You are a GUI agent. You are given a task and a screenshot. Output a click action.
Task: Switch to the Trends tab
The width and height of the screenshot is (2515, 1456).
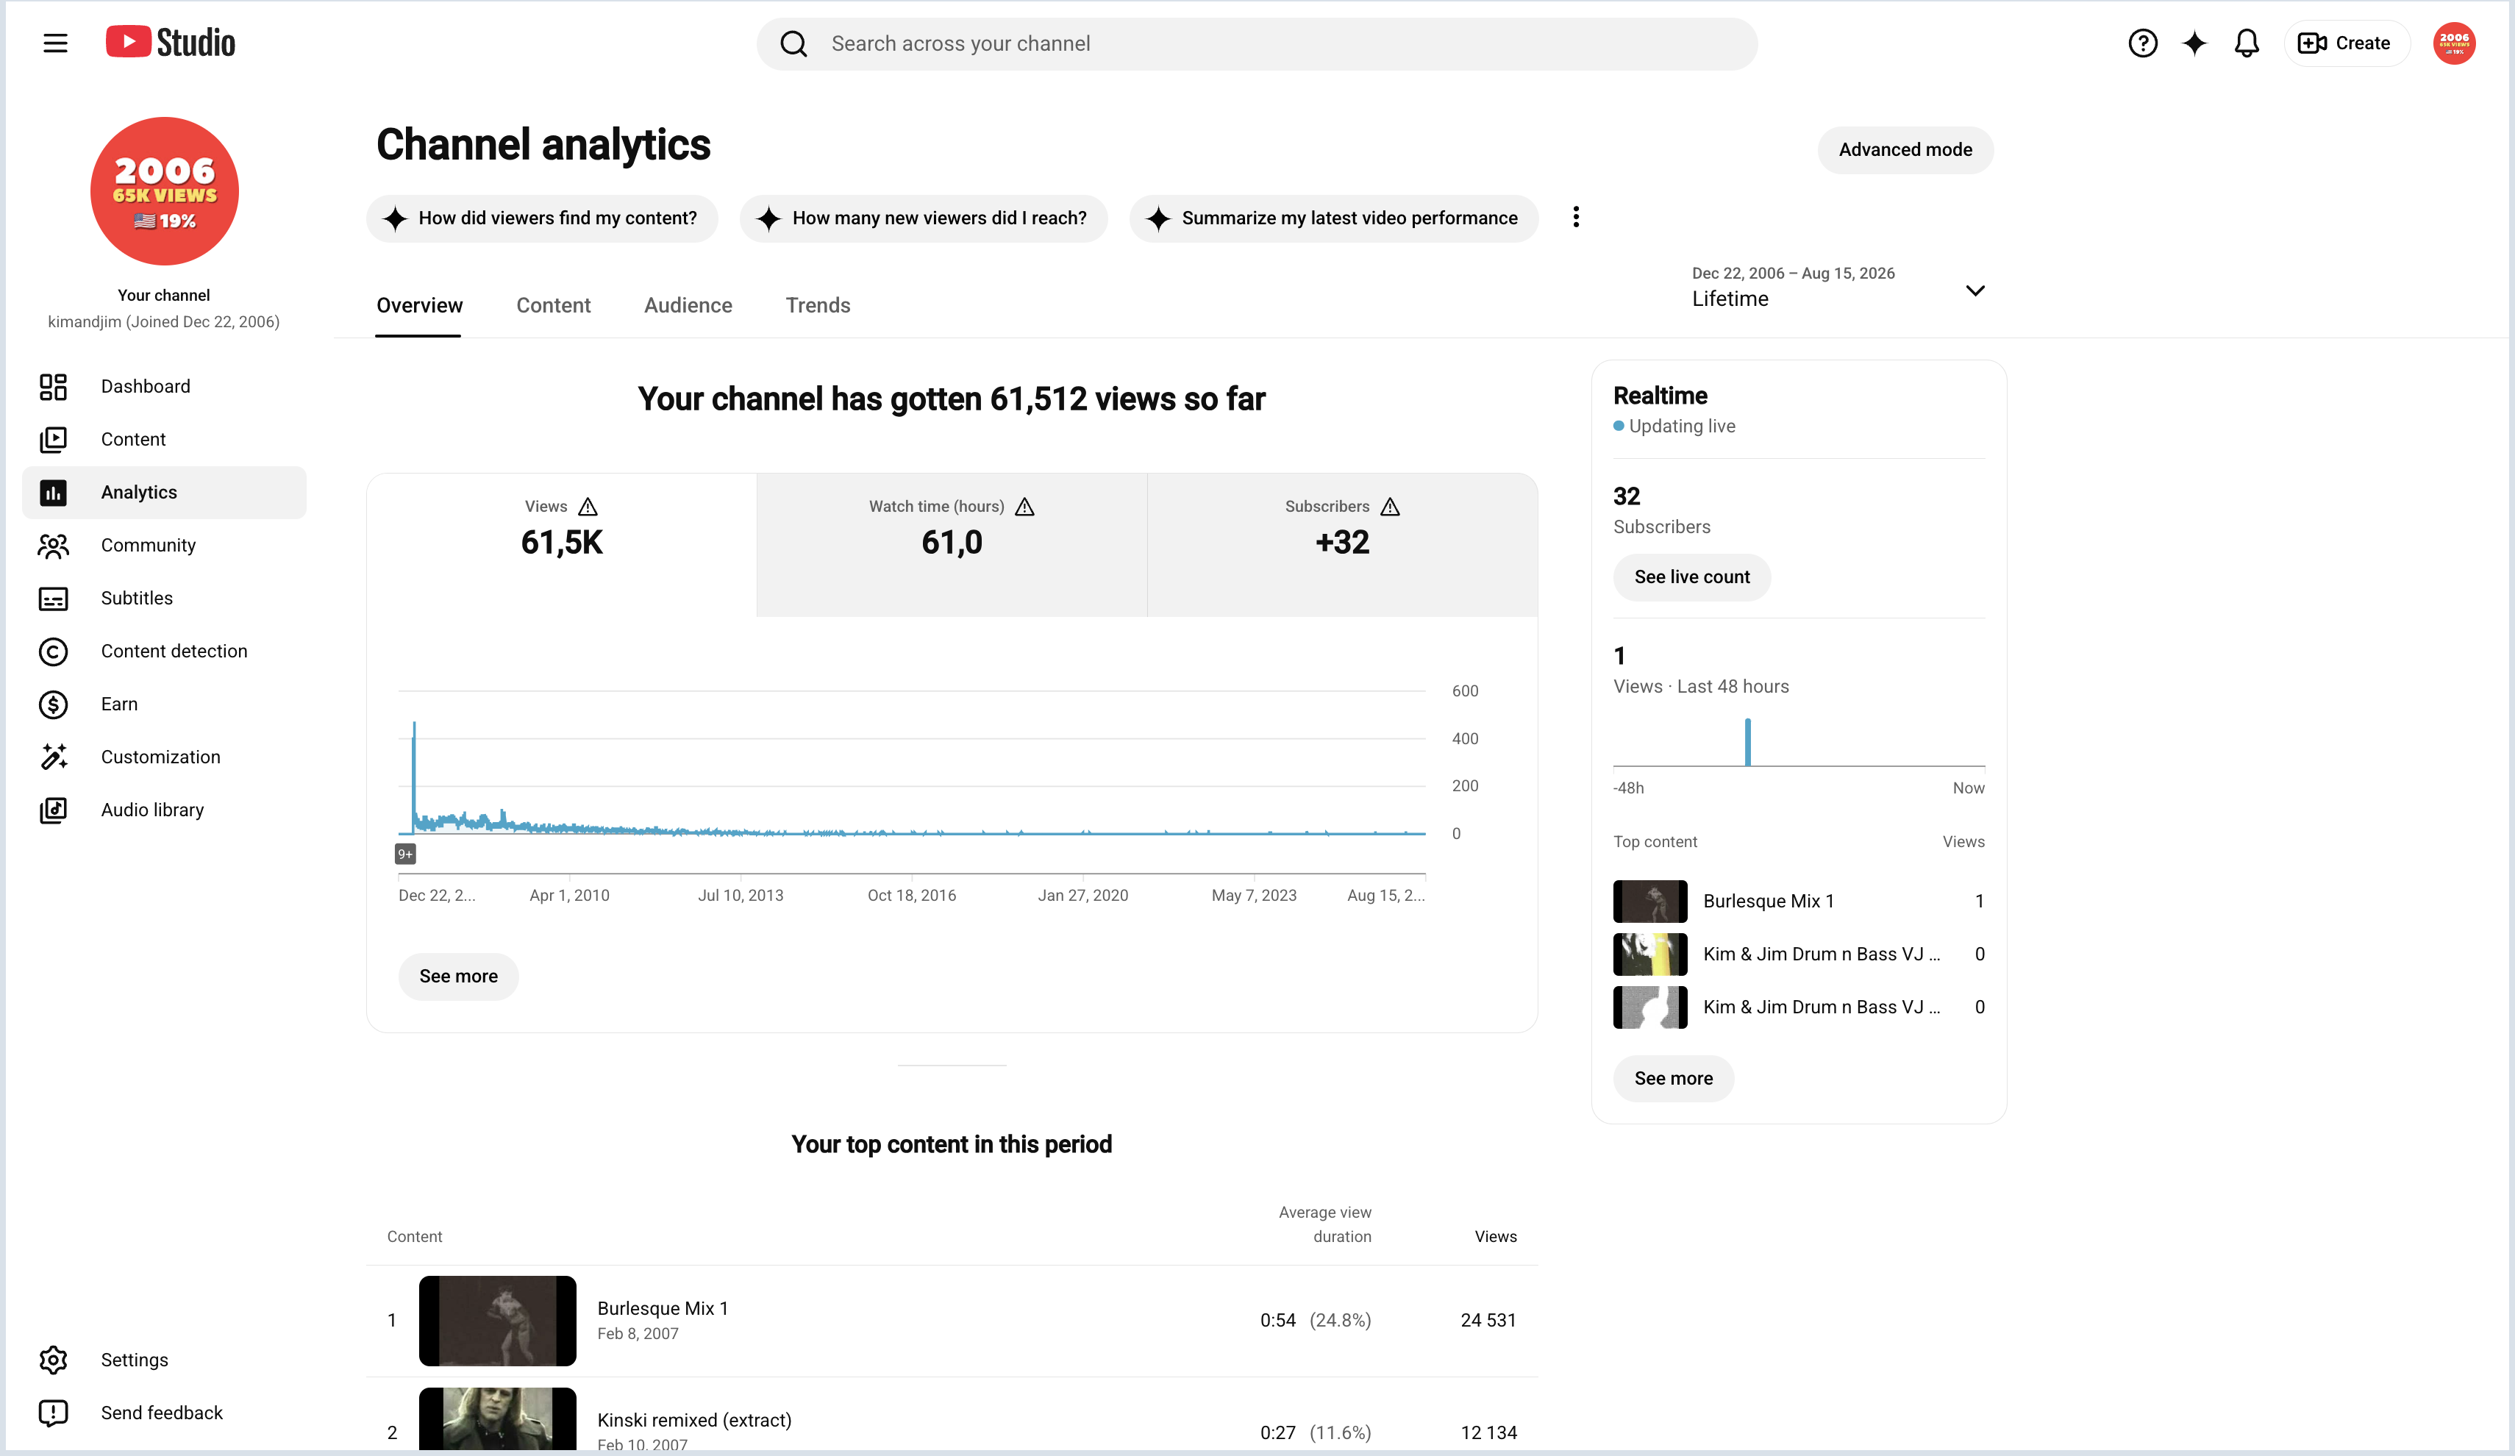pos(818,305)
